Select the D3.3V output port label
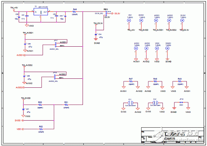The width and height of the screenshot is (207, 146). (x=117, y=13)
